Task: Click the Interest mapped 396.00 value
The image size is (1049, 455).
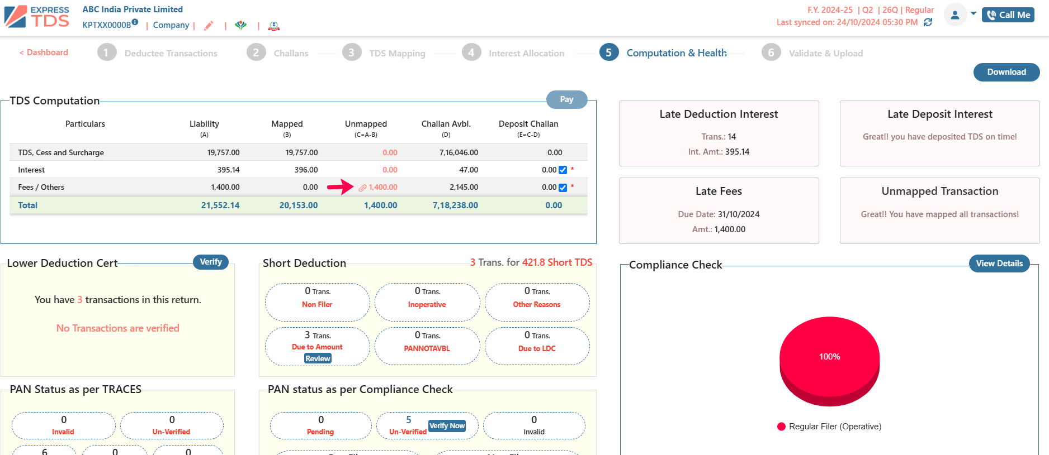Action: coord(306,170)
